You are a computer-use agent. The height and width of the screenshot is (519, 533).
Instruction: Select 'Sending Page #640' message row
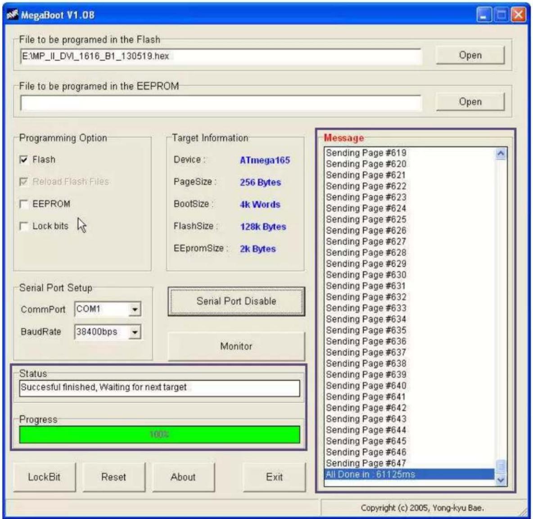(x=409, y=385)
